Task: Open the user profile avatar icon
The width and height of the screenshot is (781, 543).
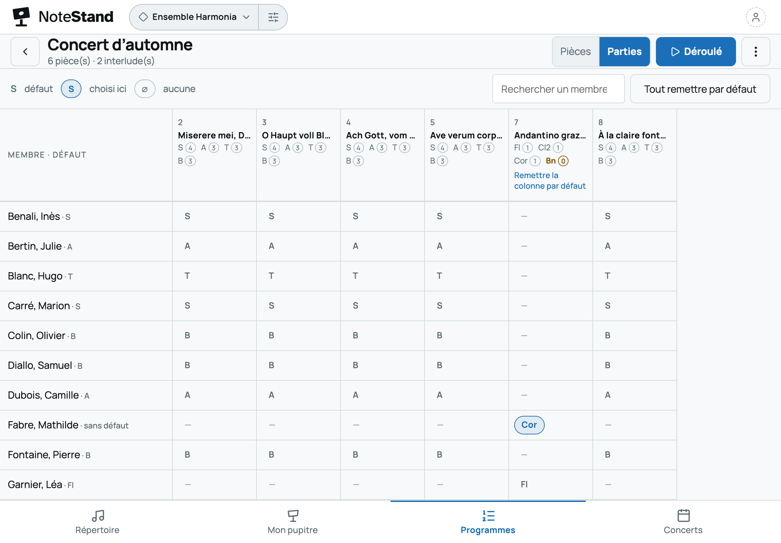Action: pyautogui.click(x=756, y=17)
